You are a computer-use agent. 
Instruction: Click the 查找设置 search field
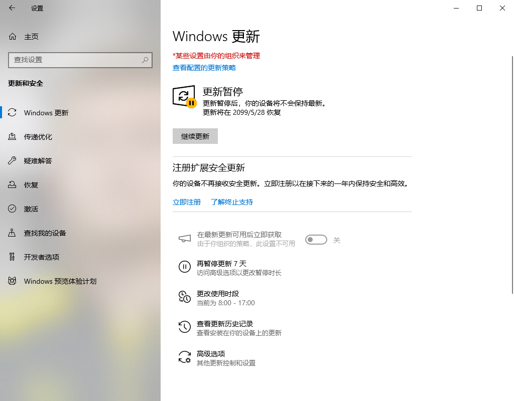pyautogui.click(x=80, y=60)
